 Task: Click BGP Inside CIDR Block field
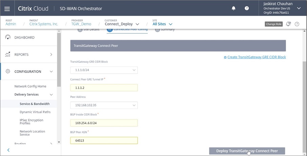click(x=104, y=123)
